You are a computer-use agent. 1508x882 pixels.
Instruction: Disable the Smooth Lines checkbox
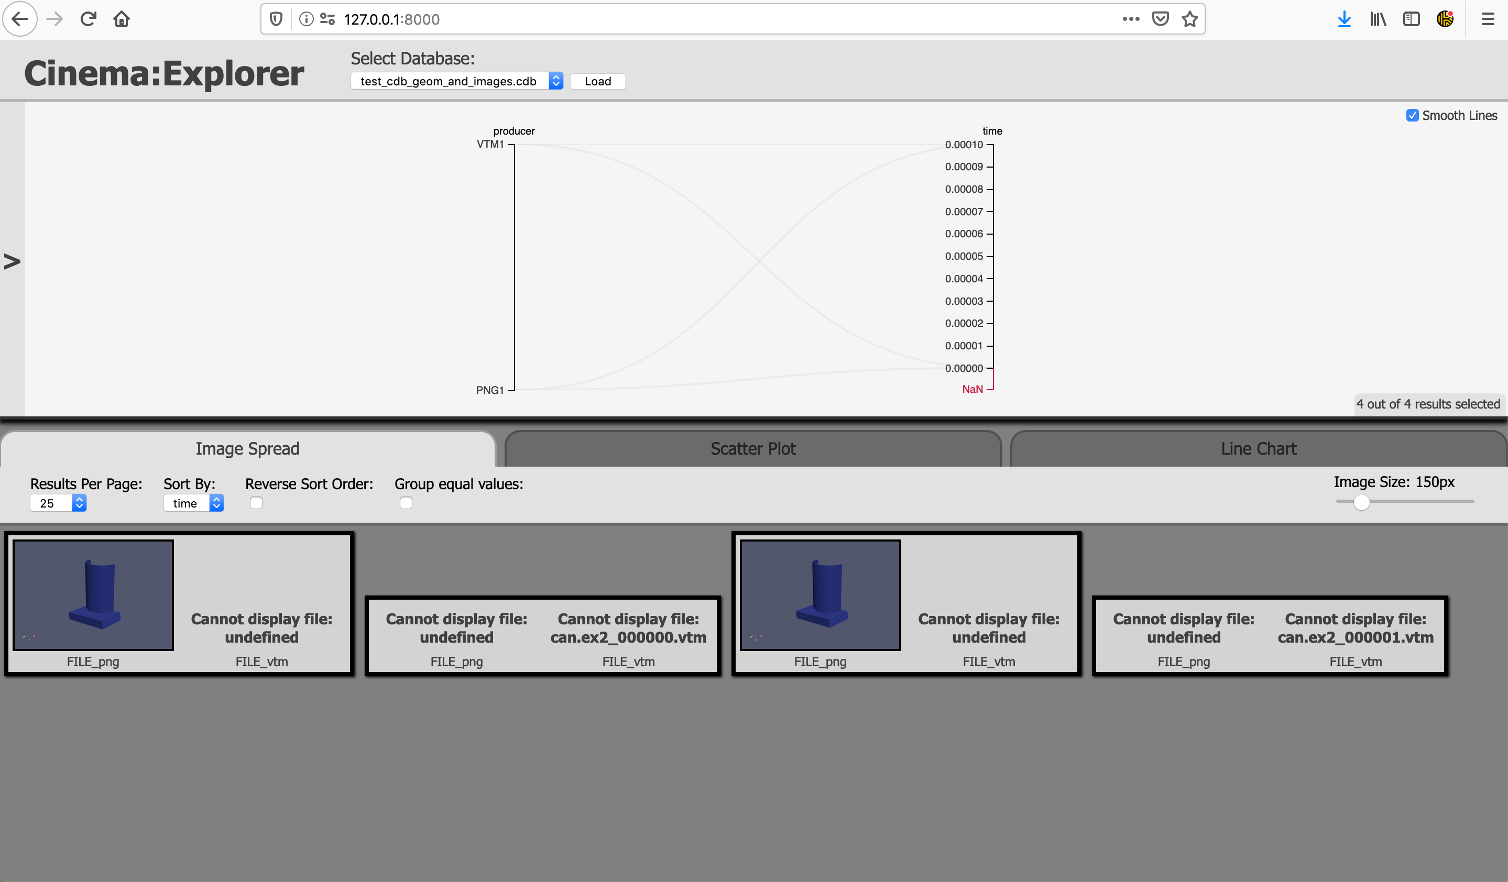coord(1412,115)
